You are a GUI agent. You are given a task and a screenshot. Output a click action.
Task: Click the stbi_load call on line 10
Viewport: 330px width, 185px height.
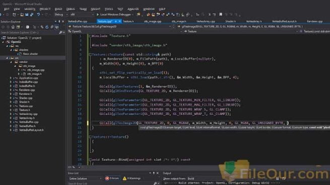point(140,77)
